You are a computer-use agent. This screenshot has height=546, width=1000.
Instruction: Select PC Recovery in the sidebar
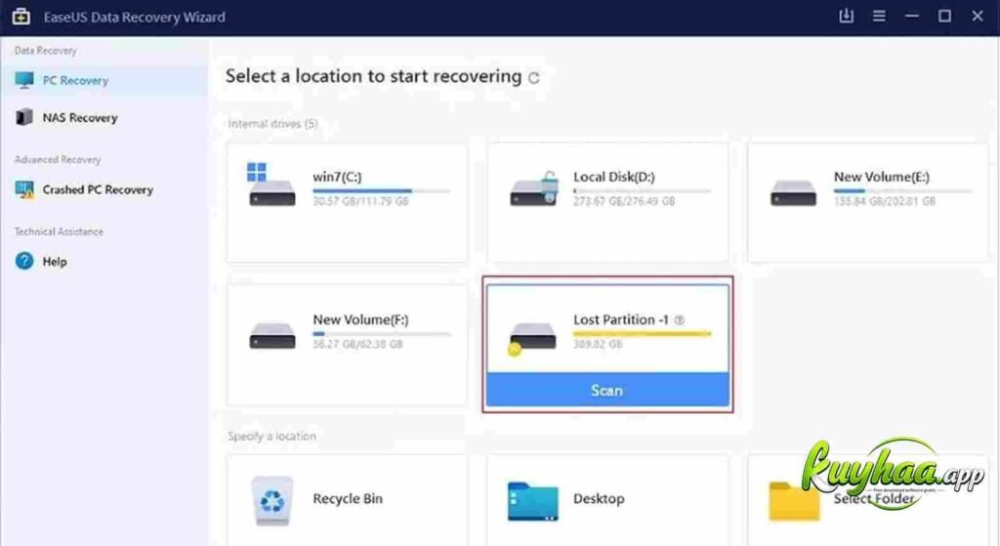click(104, 80)
